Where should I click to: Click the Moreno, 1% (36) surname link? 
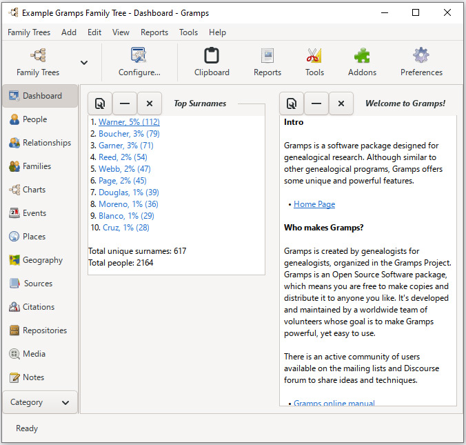click(x=128, y=204)
